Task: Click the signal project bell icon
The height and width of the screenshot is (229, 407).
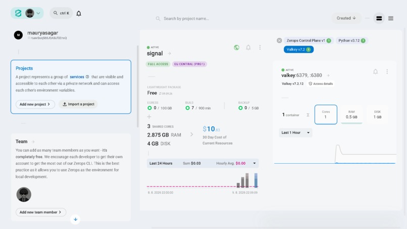Action: [248, 48]
